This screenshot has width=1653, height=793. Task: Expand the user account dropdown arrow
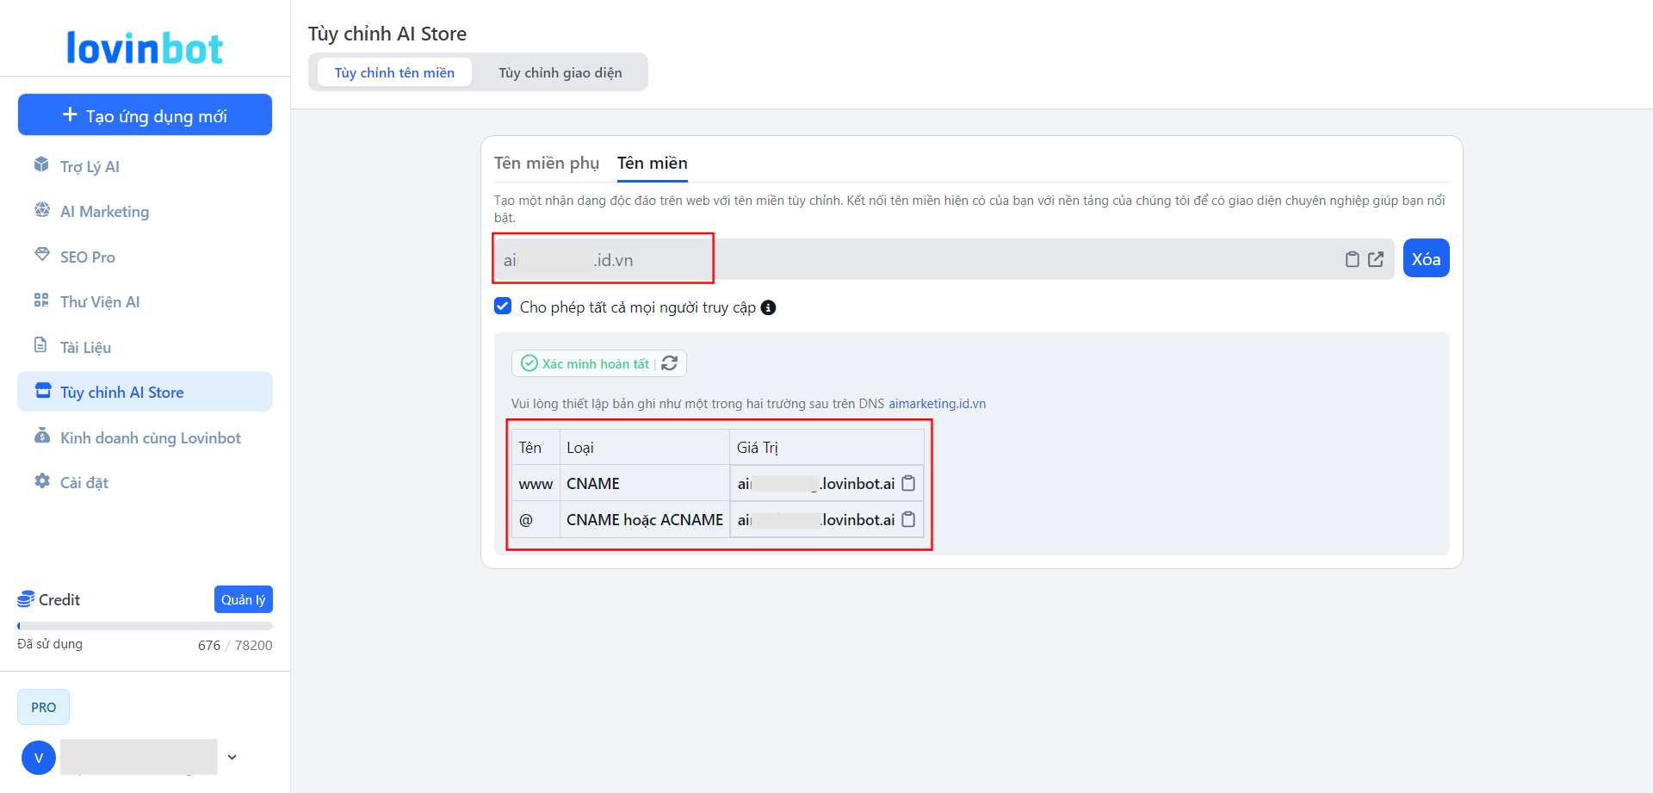[x=232, y=758]
